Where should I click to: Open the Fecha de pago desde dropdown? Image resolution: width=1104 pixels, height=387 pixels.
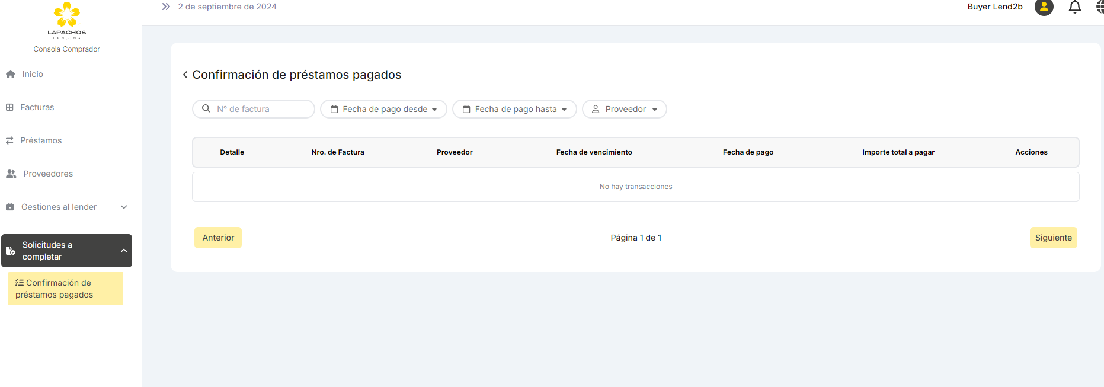coord(383,109)
